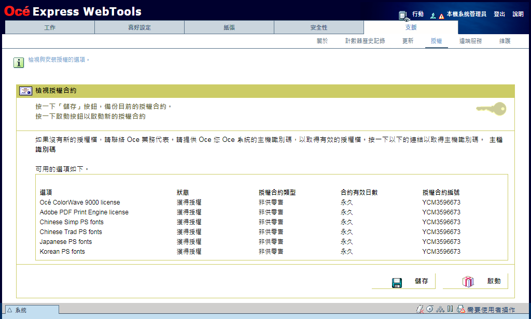Click the 檢視與安裝授權的選項 info text
This screenshot has width=531, height=319.
pyautogui.click(x=59, y=60)
